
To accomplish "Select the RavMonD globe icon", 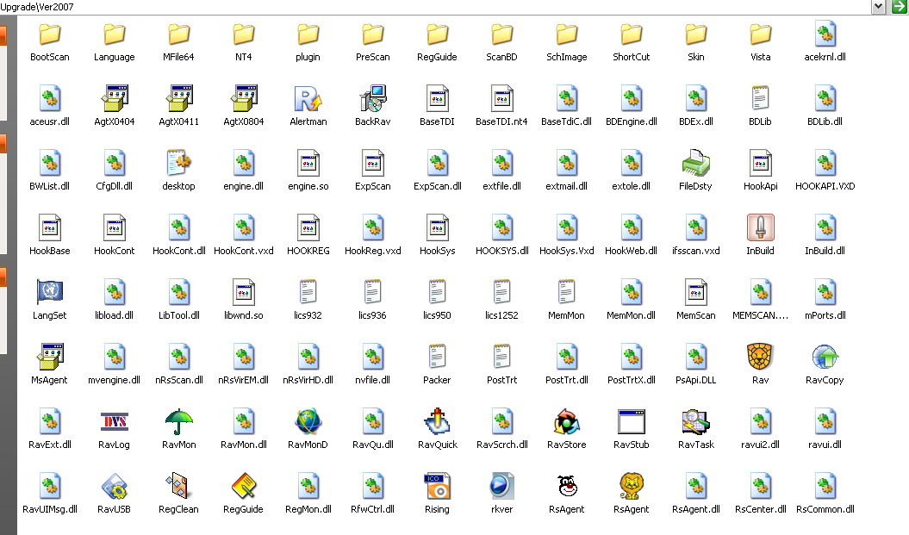I will (x=308, y=421).
